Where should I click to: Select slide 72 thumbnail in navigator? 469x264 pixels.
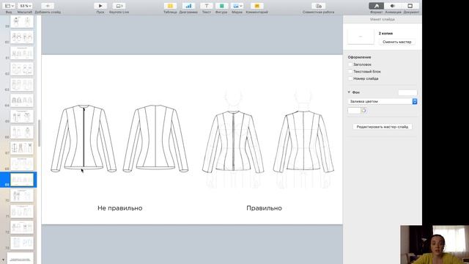point(22,227)
